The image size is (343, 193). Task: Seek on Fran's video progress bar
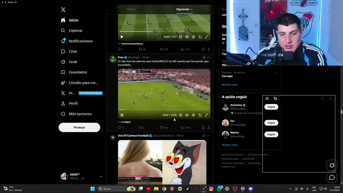164,110
